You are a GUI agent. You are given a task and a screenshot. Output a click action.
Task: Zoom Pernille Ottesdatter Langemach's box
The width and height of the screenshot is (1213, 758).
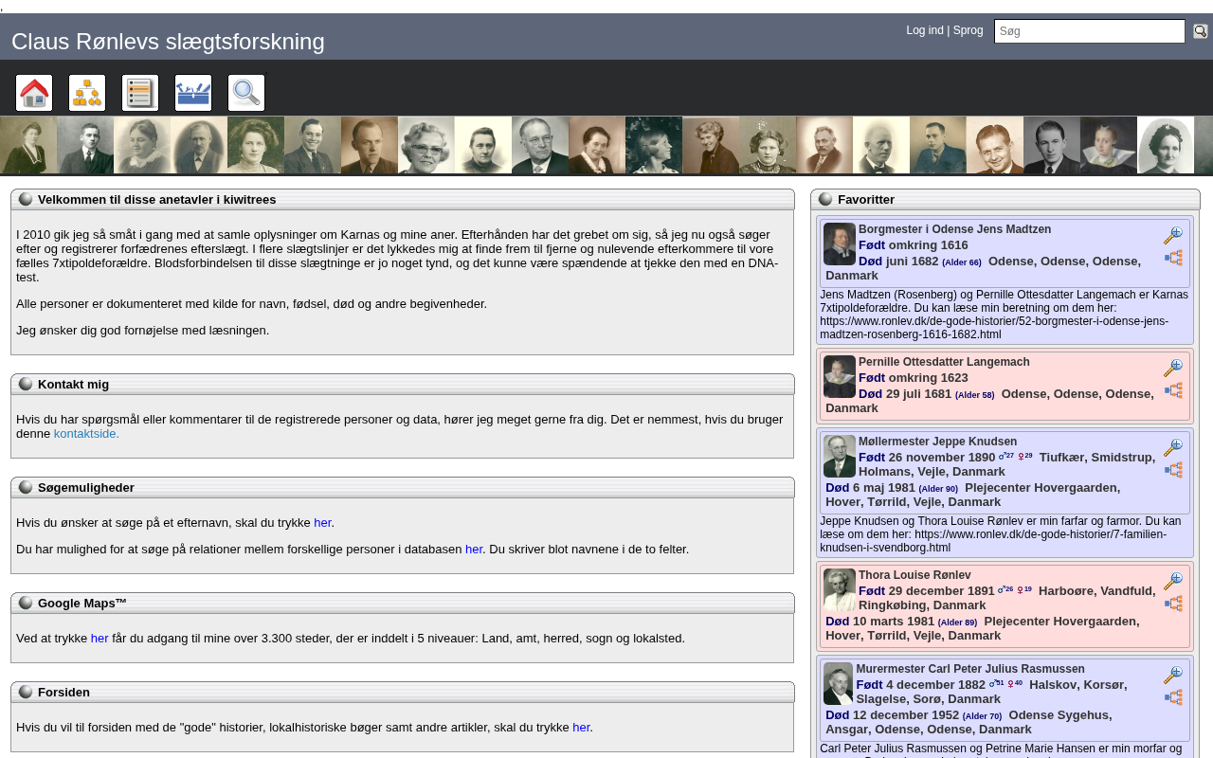(1173, 369)
